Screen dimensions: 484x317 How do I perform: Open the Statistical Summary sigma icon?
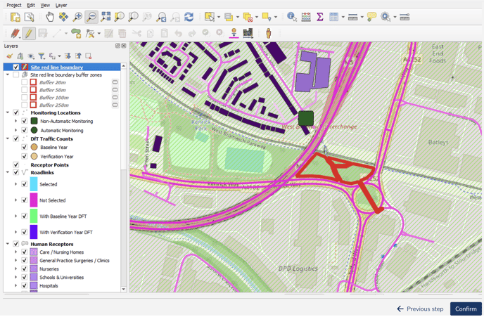[x=319, y=17]
